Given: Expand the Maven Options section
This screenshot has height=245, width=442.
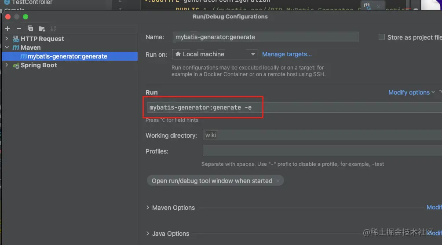Looking at the screenshot, I should (x=148, y=208).
